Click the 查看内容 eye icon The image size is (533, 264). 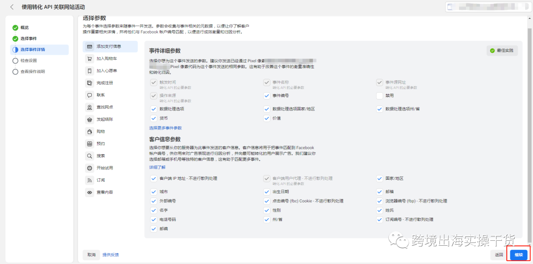pos(90,193)
